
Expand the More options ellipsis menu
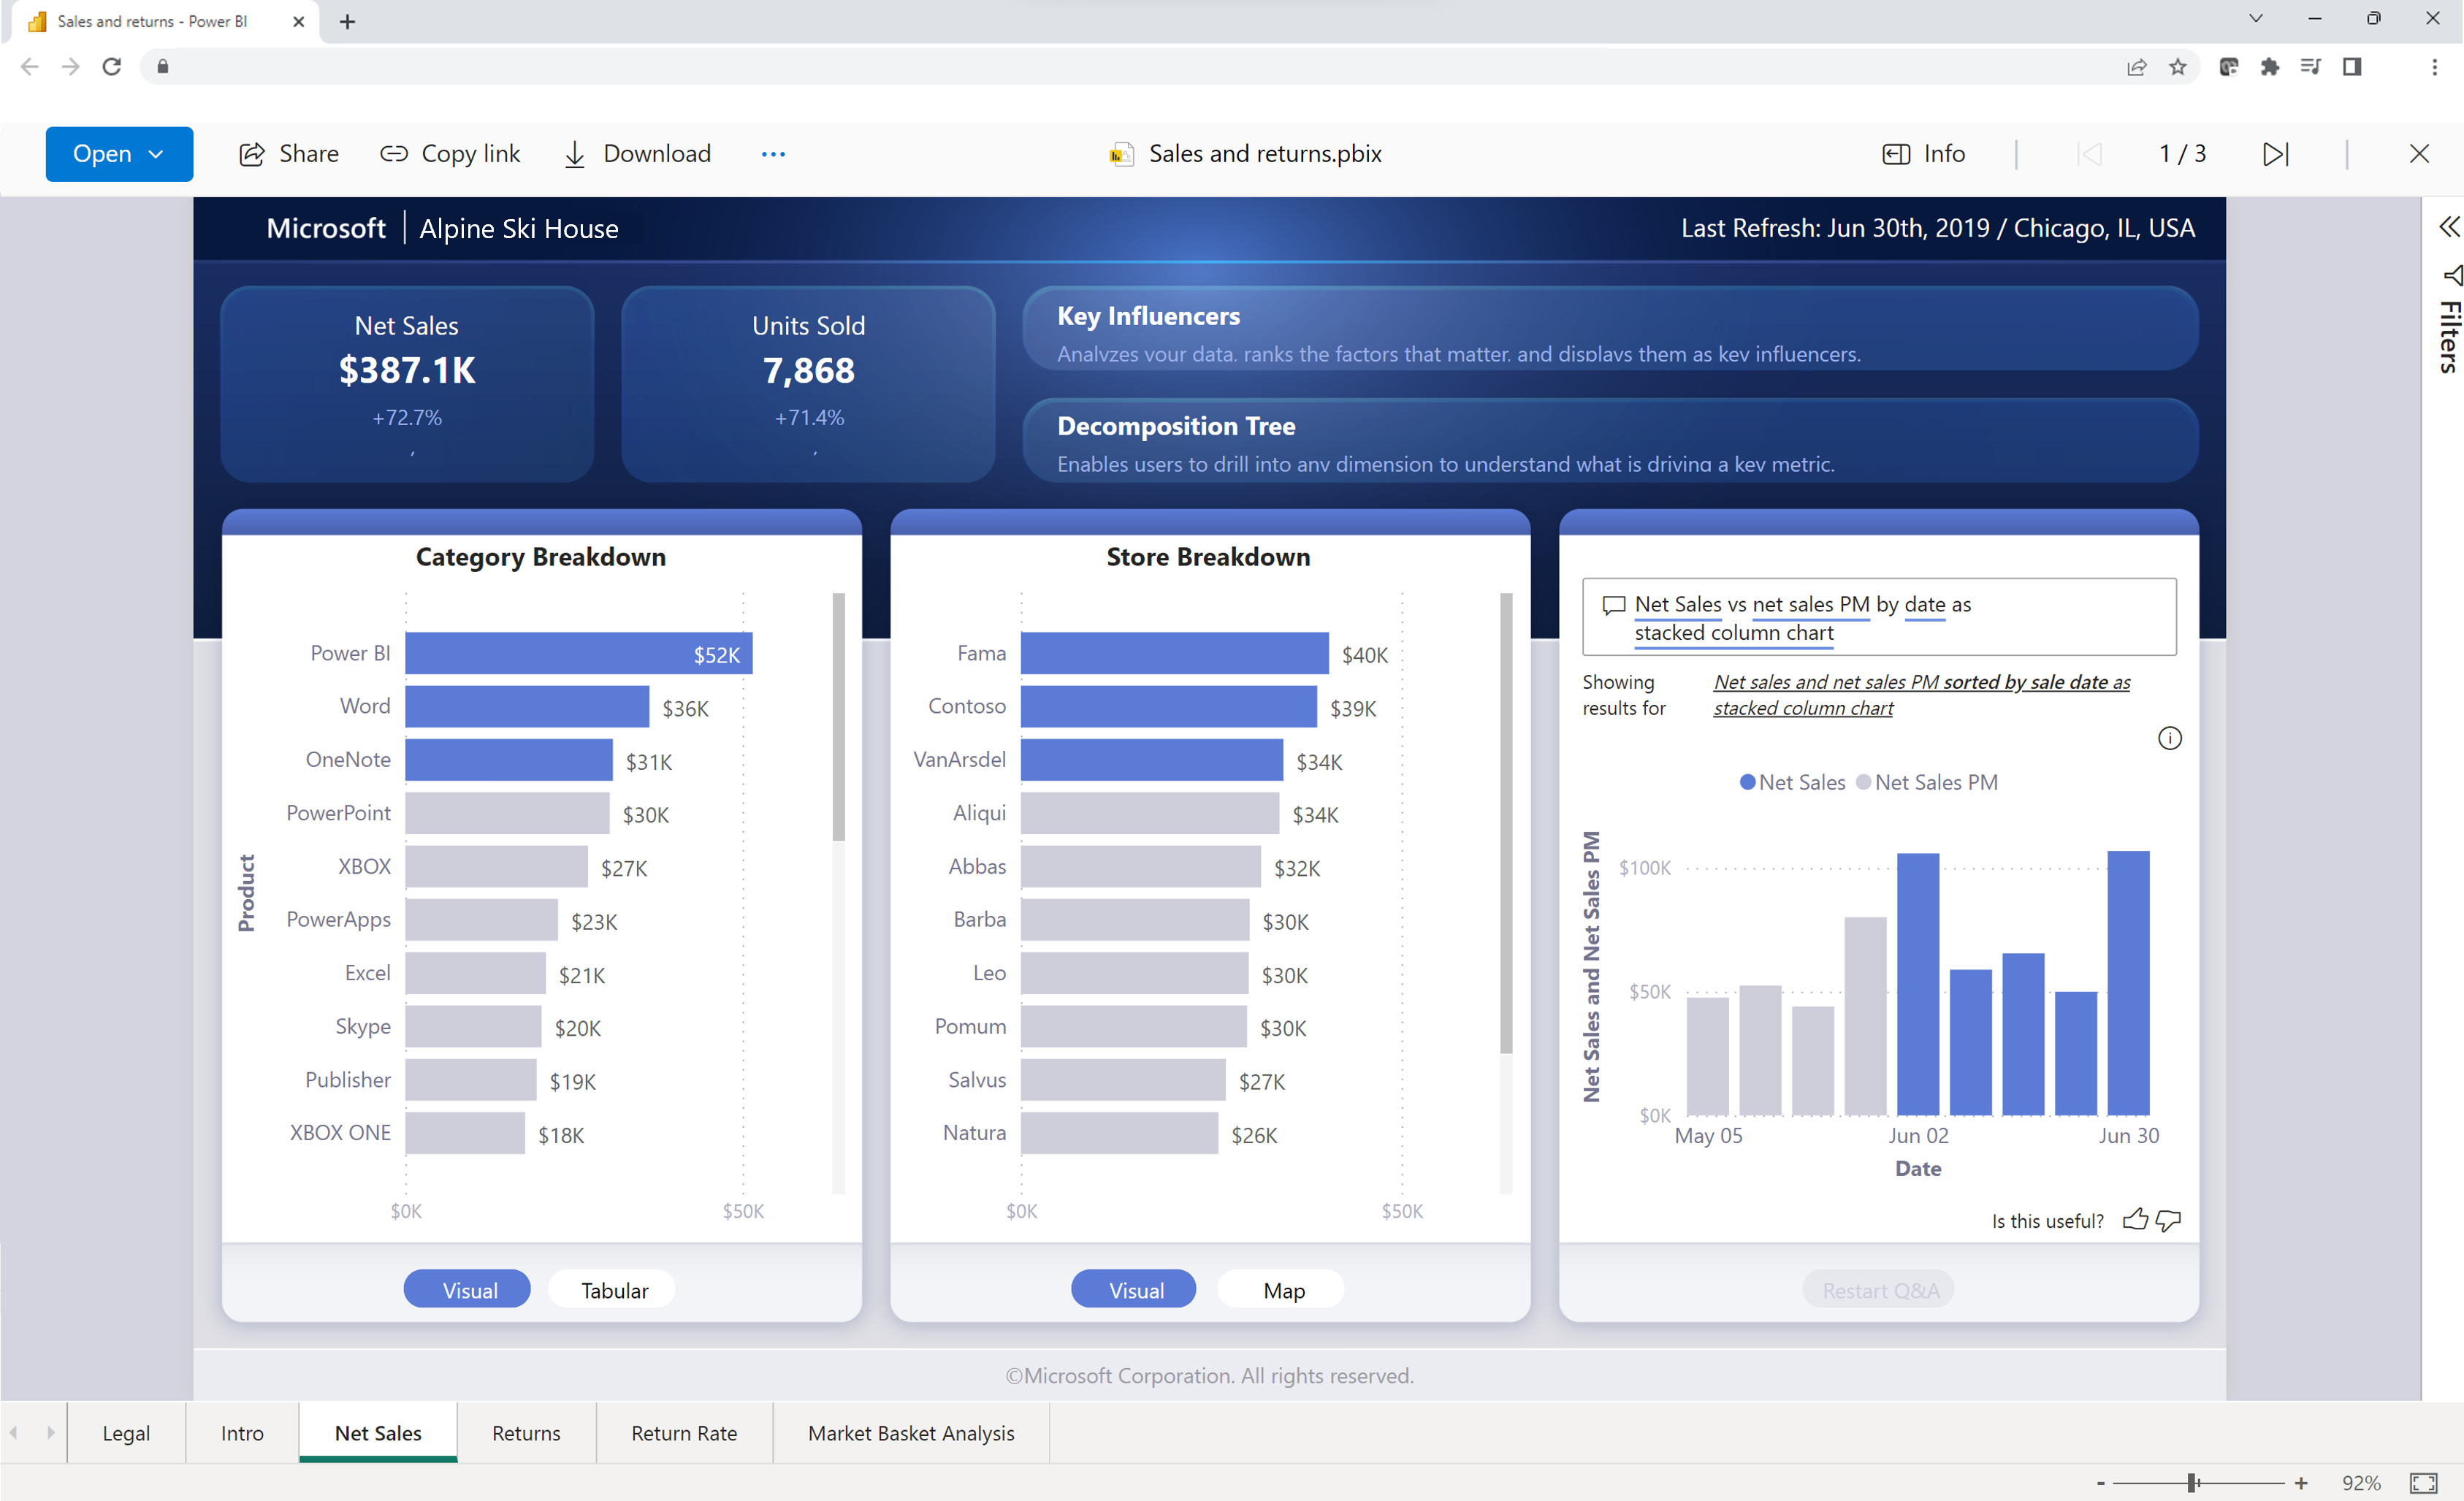[x=771, y=153]
